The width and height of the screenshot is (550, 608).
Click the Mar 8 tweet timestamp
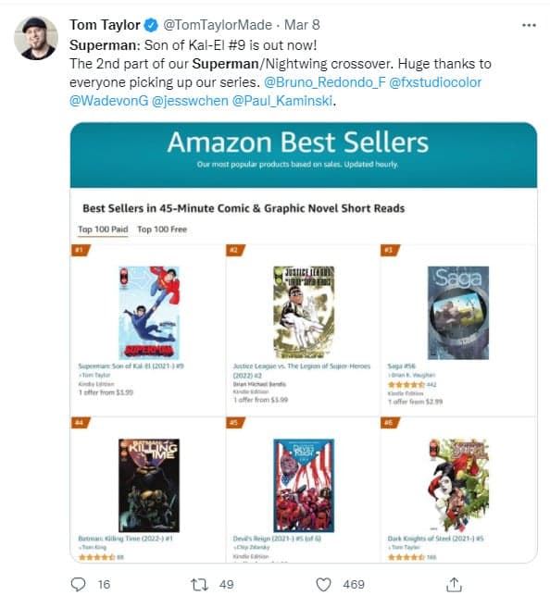(302, 25)
